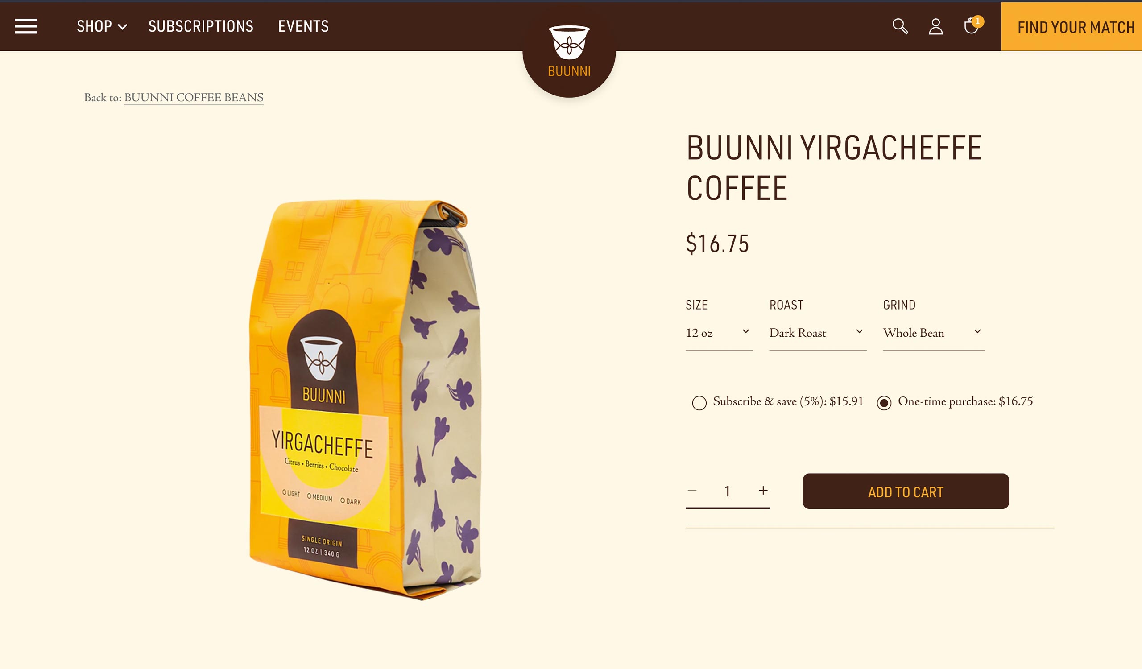The height and width of the screenshot is (669, 1142).
Task: Click the cart item count badge
Action: (x=977, y=21)
